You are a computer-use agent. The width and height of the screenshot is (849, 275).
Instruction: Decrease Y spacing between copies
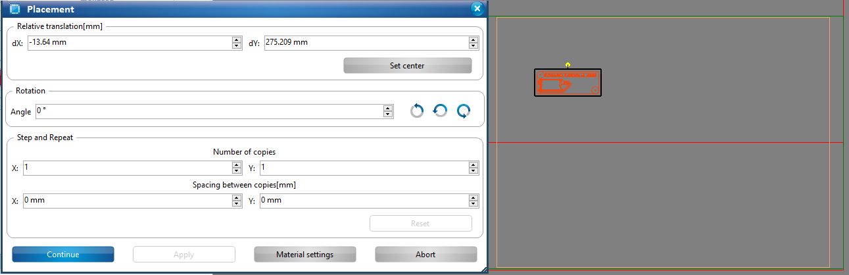click(473, 203)
